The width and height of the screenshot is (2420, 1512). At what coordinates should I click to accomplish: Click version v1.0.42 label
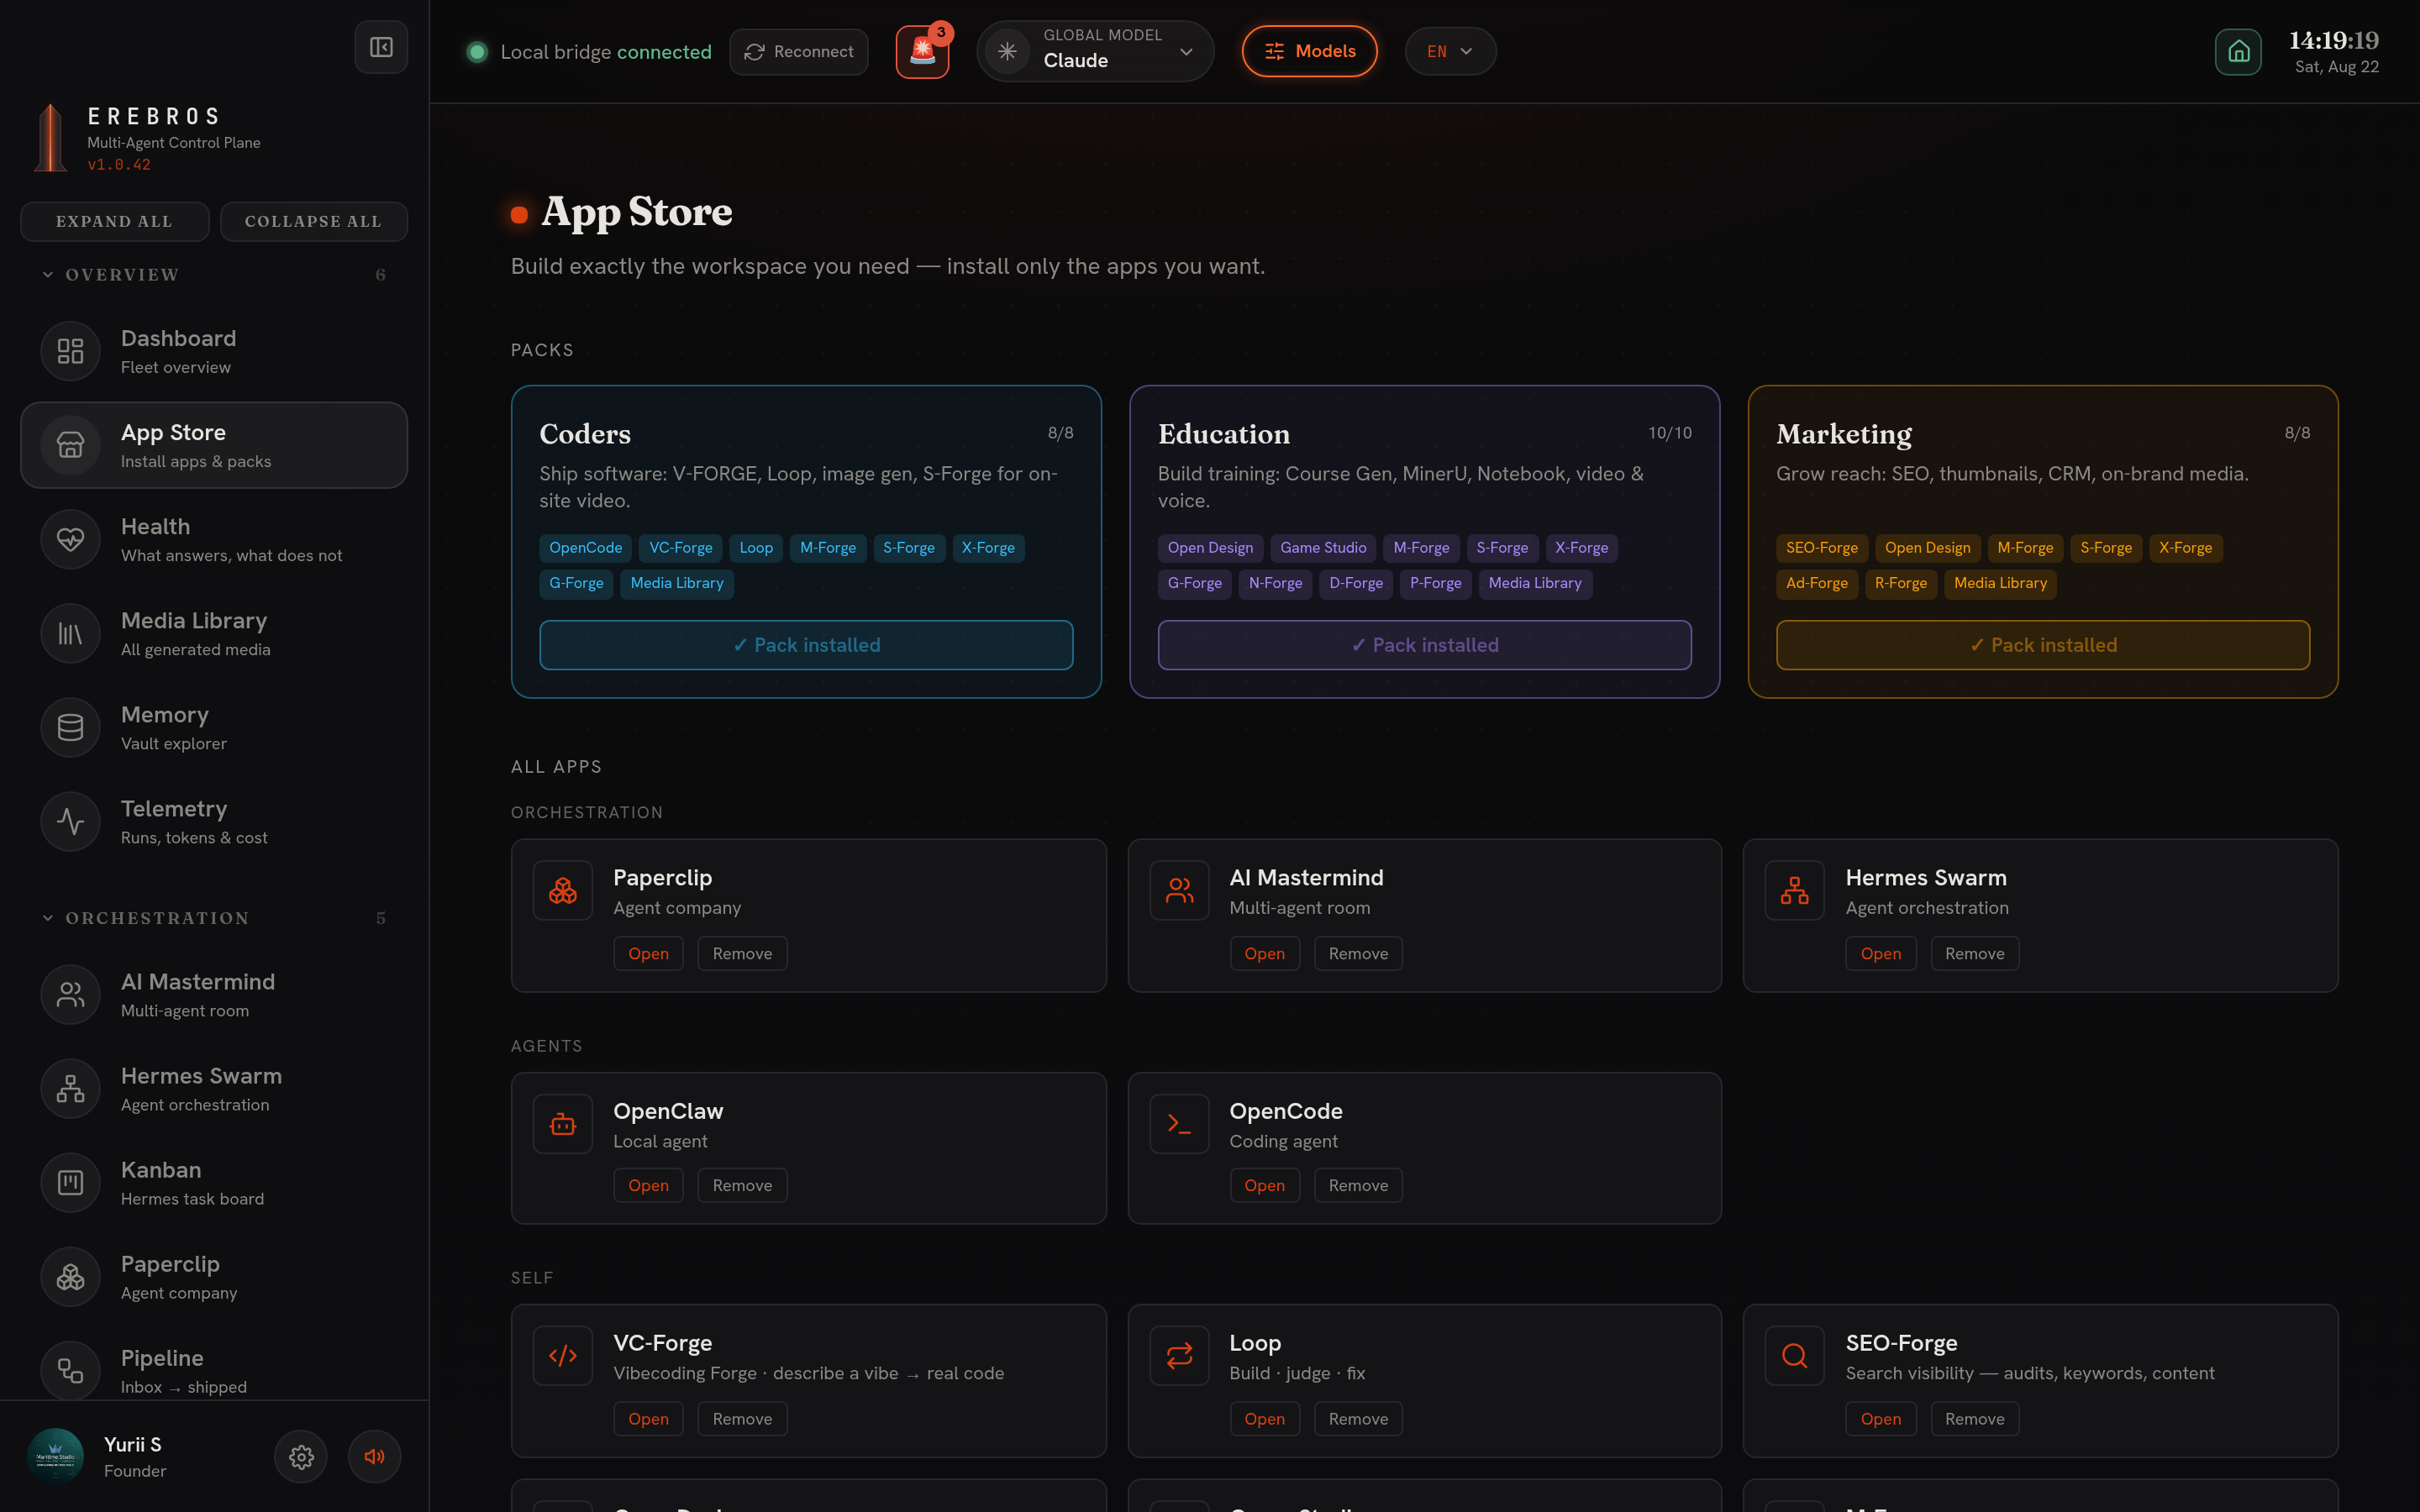119,165
